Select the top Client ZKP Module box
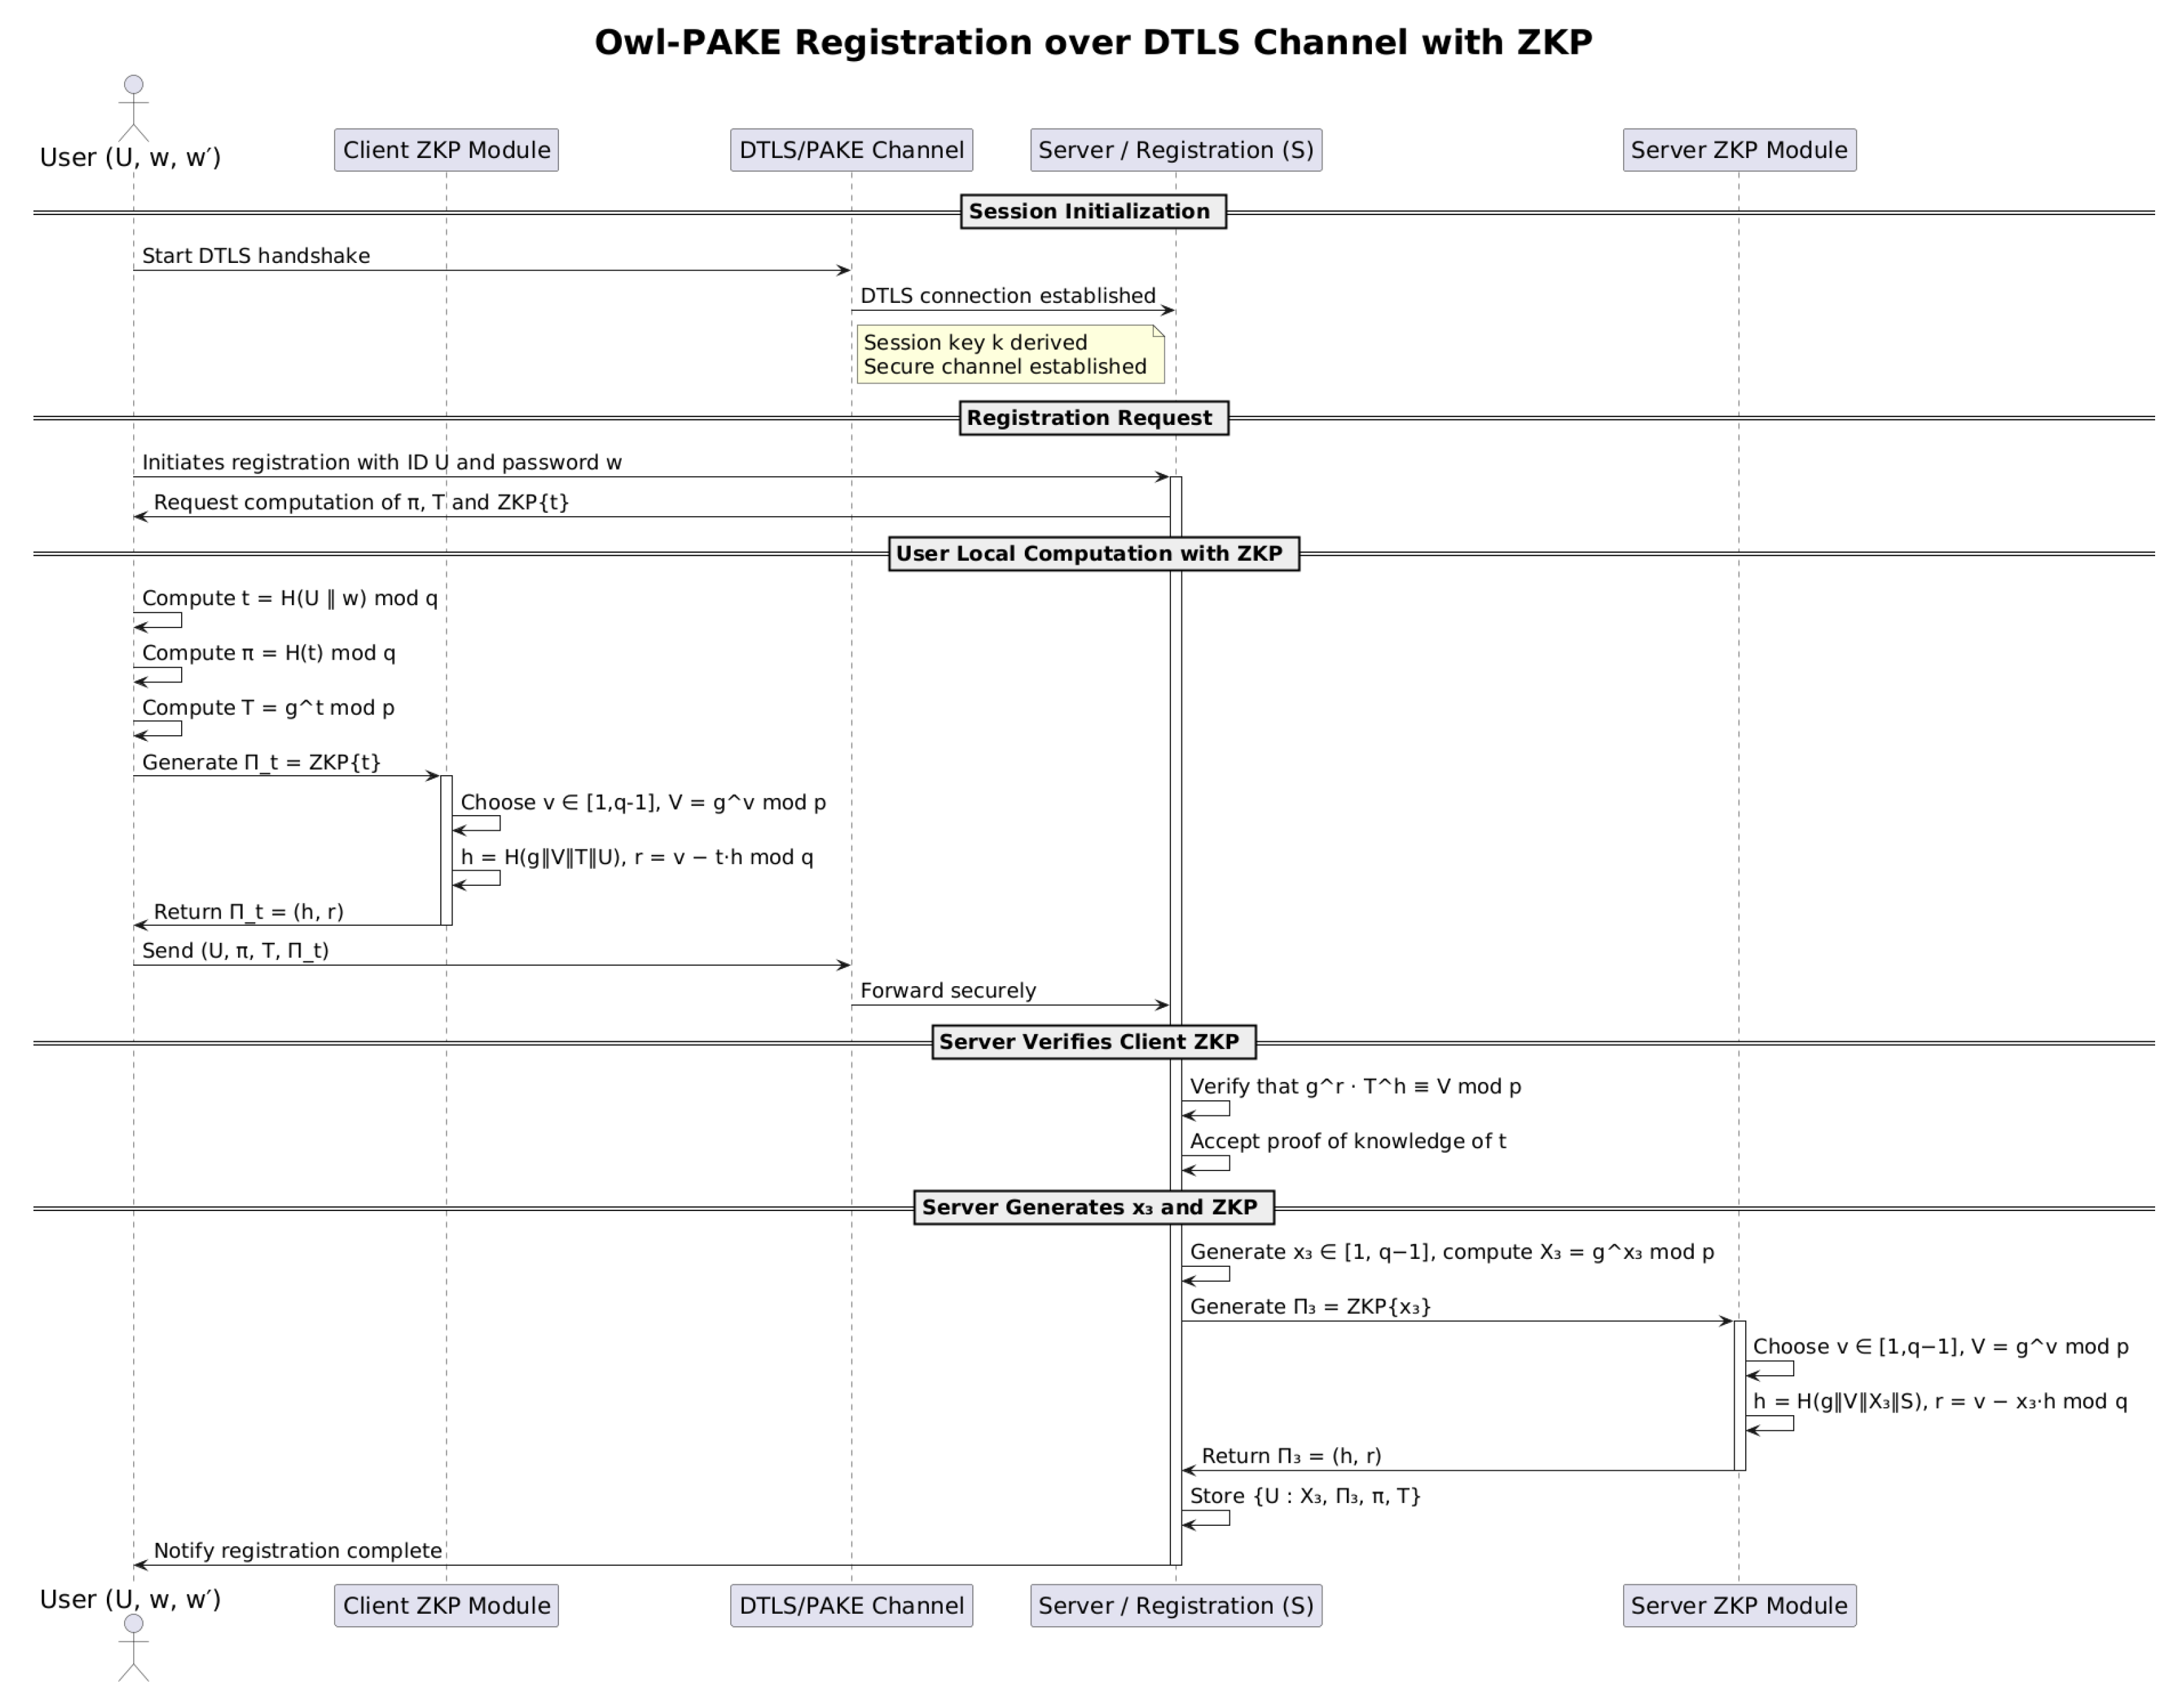The height and width of the screenshot is (1697, 2184). tap(446, 150)
